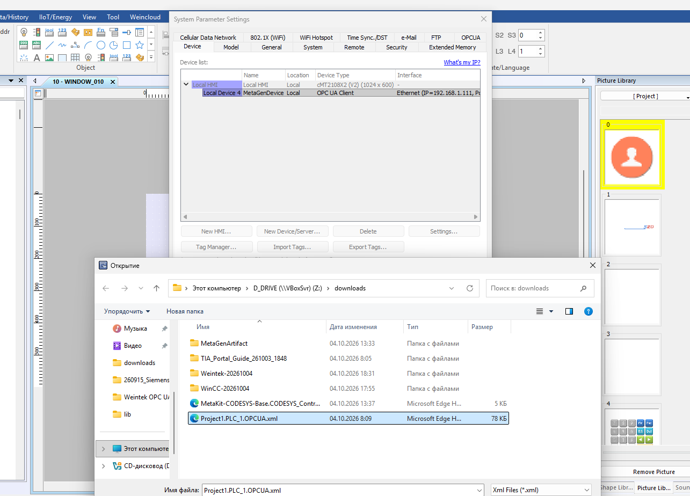Select the Text (A) object tool
690x496 pixels.
click(x=37, y=57)
